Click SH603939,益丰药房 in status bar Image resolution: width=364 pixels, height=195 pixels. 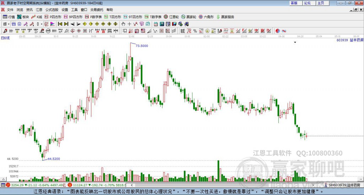point(344,185)
